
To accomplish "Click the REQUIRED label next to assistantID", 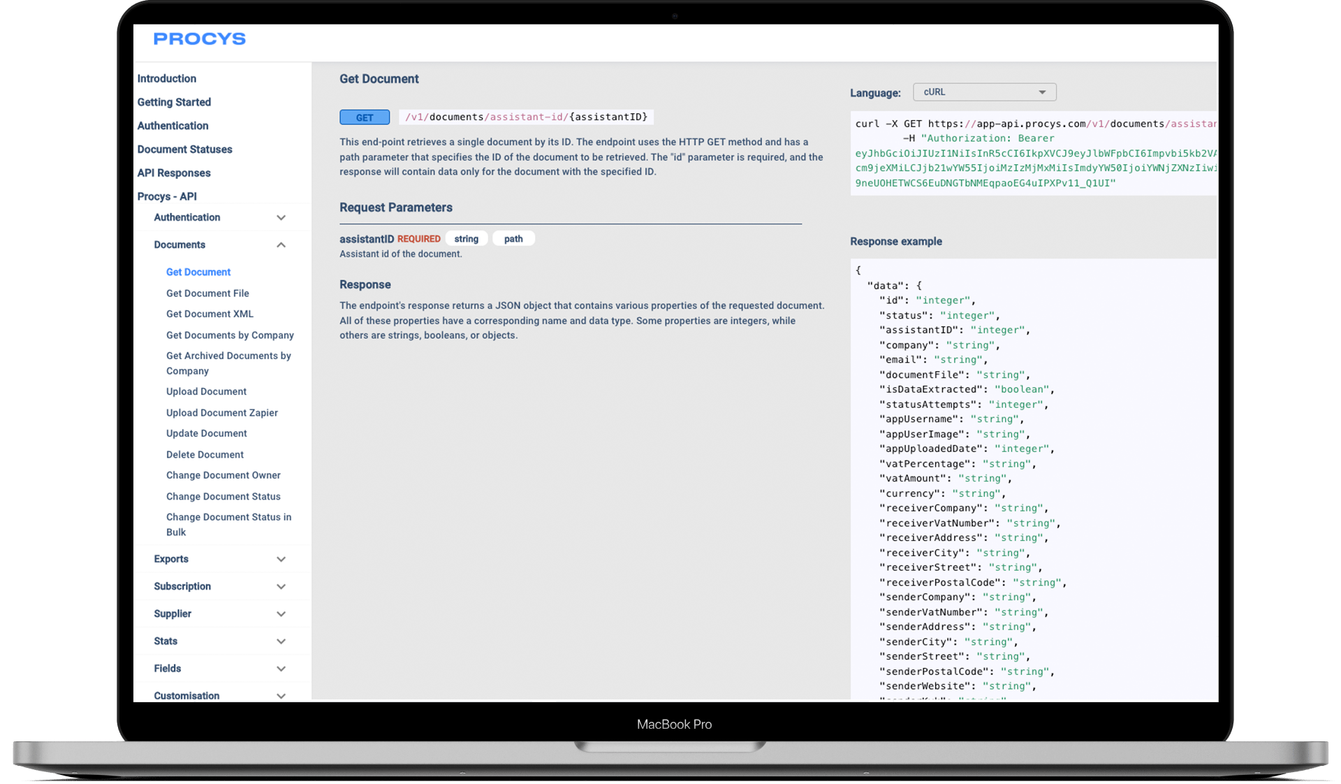I will pos(418,238).
